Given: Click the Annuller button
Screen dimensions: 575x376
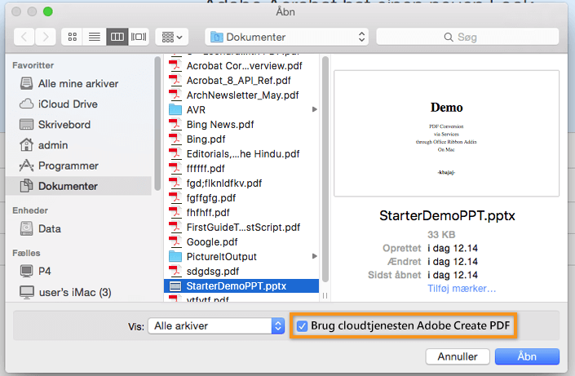Looking at the screenshot, I should tap(458, 356).
